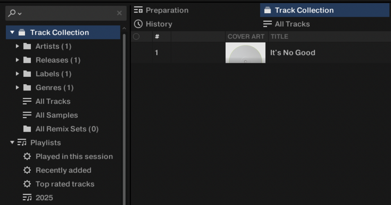
Task: Sort tracks by the TITLE column
Action: point(279,37)
